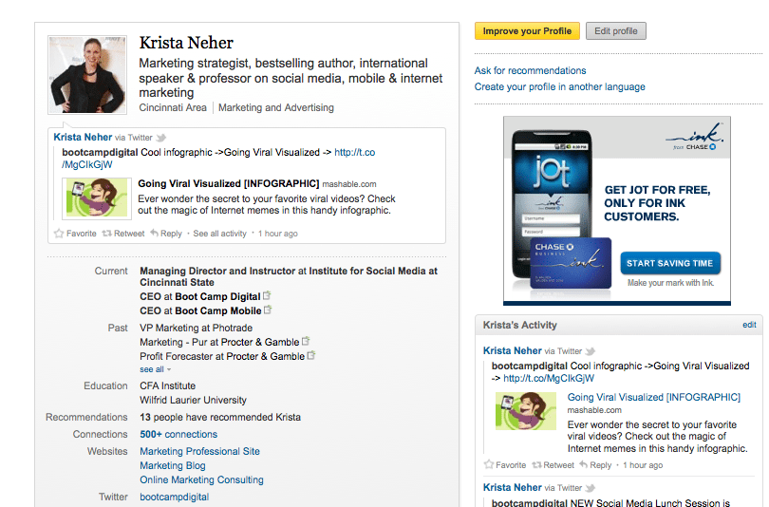This screenshot has height=507, width=769.
Task: Click Favorite star icon in Krista's Activity panel
Action: pos(489,464)
